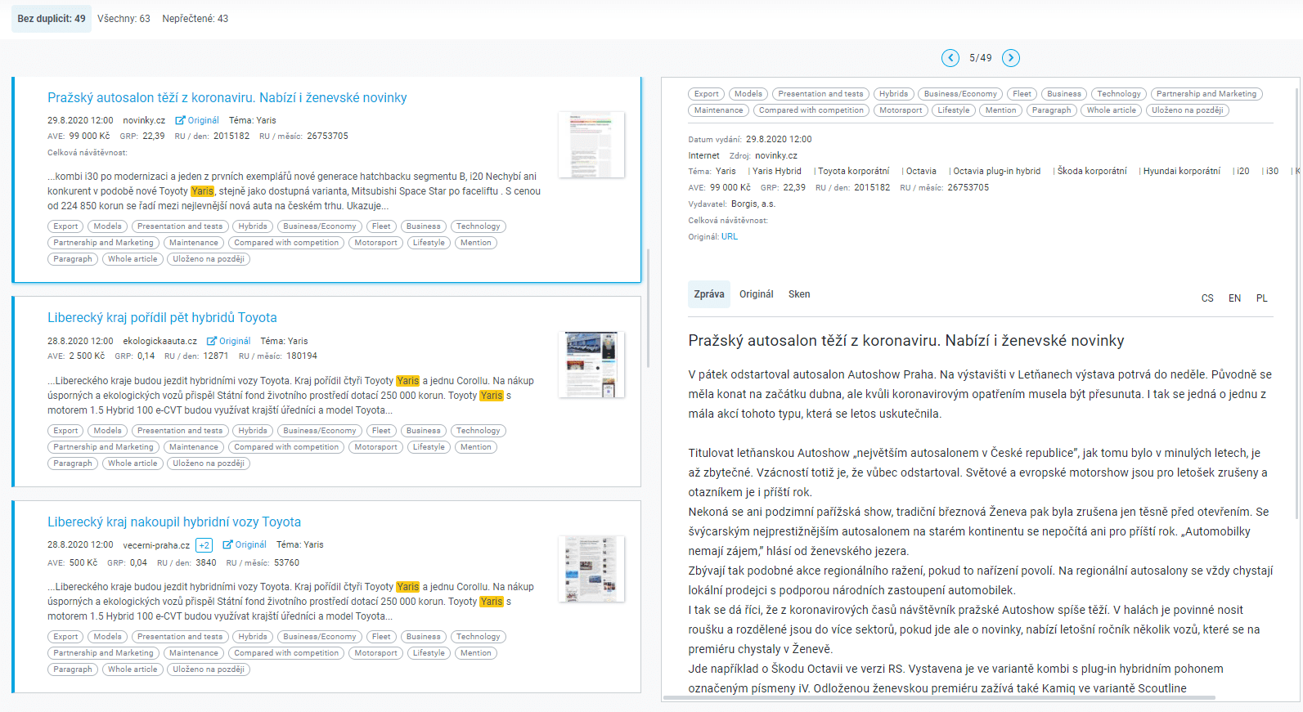
Task: Click the 5/49 article counter
Action: pyautogui.click(x=981, y=58)
